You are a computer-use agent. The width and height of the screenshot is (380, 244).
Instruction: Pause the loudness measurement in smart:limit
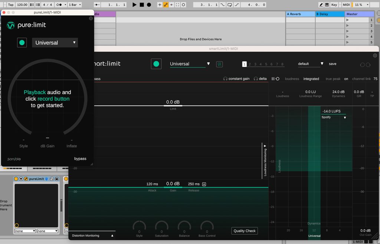coord(273,79)
